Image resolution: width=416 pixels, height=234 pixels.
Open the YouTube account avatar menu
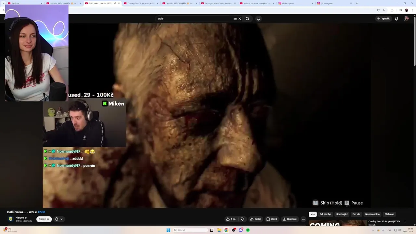point(406,19)
